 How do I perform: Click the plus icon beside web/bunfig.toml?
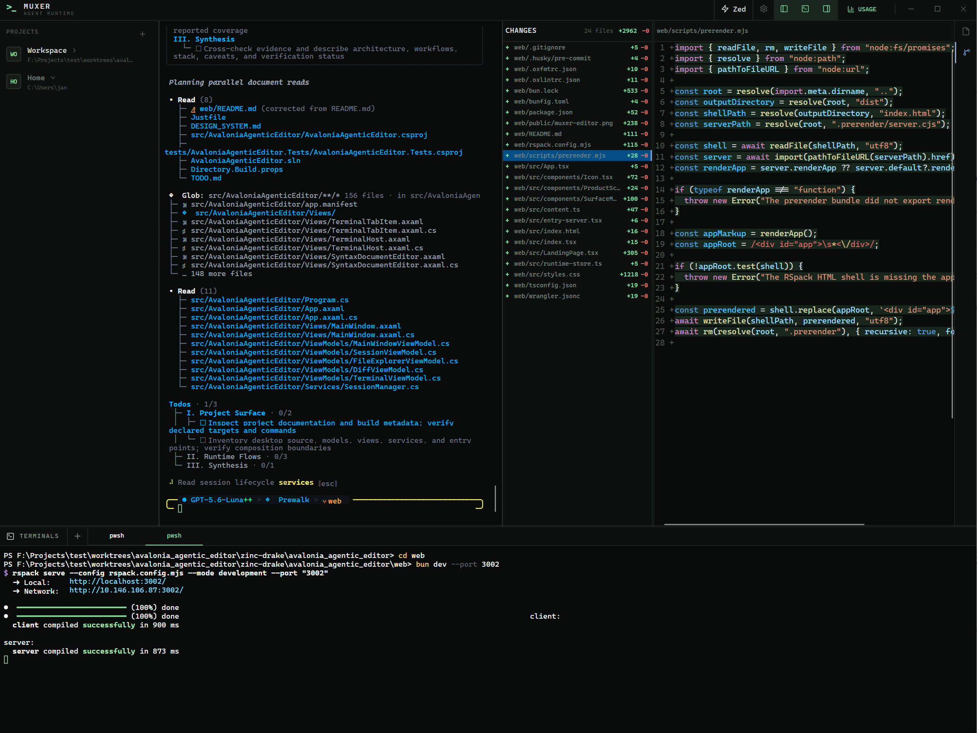[x=507, y=101]
